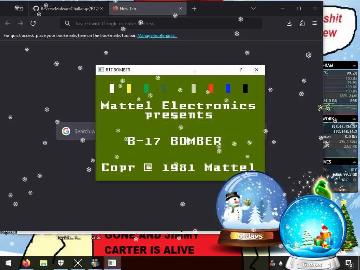Click the help question mark in B17 BOMBER
The width and height of the screenshot is (360, 270).
[240, 70]
